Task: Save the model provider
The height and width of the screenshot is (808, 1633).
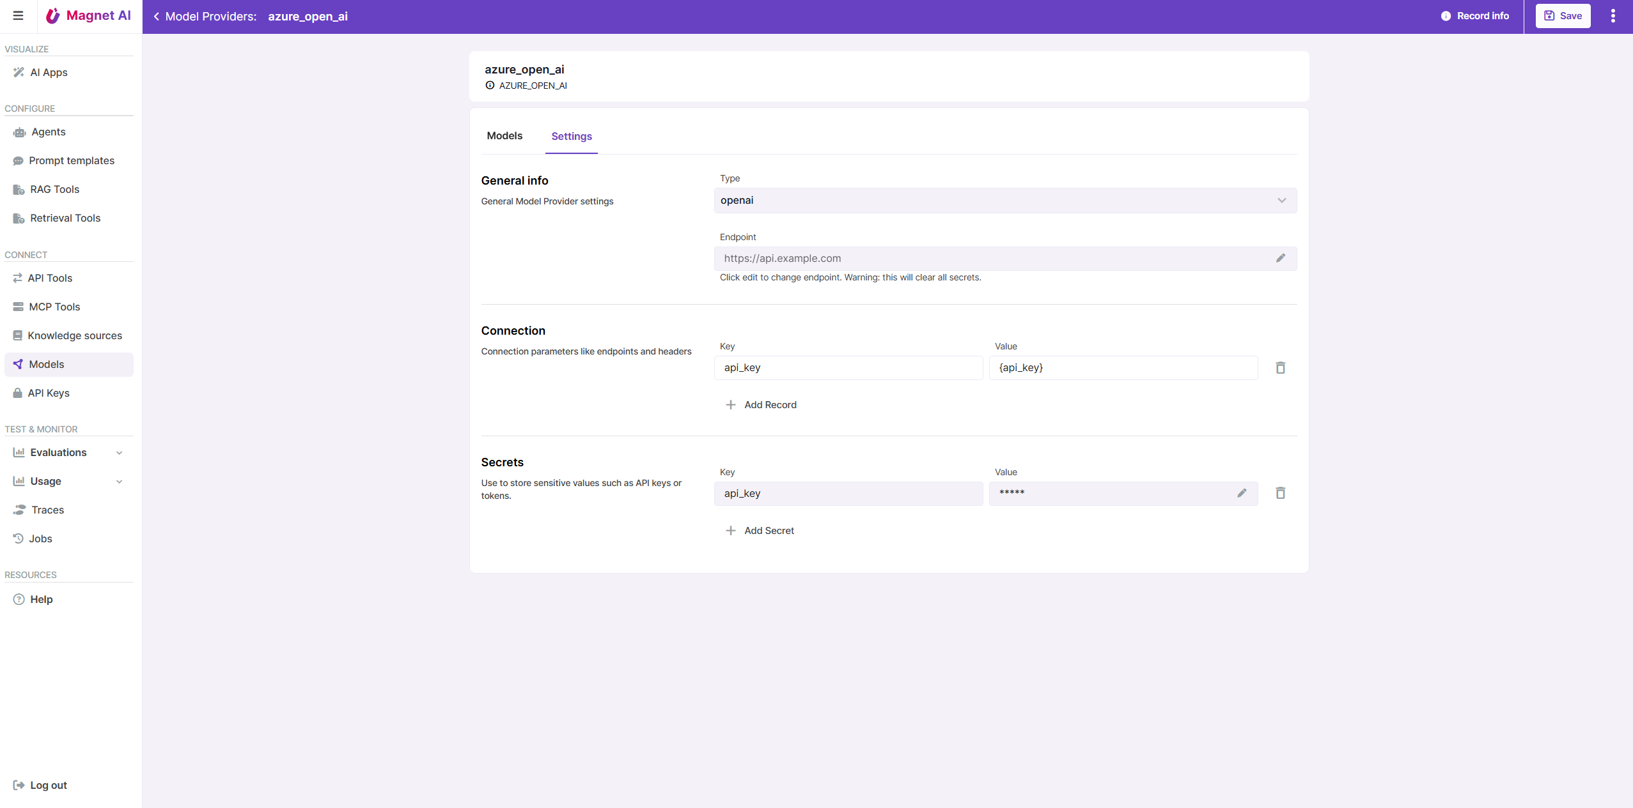Action: pos(1563,16)
